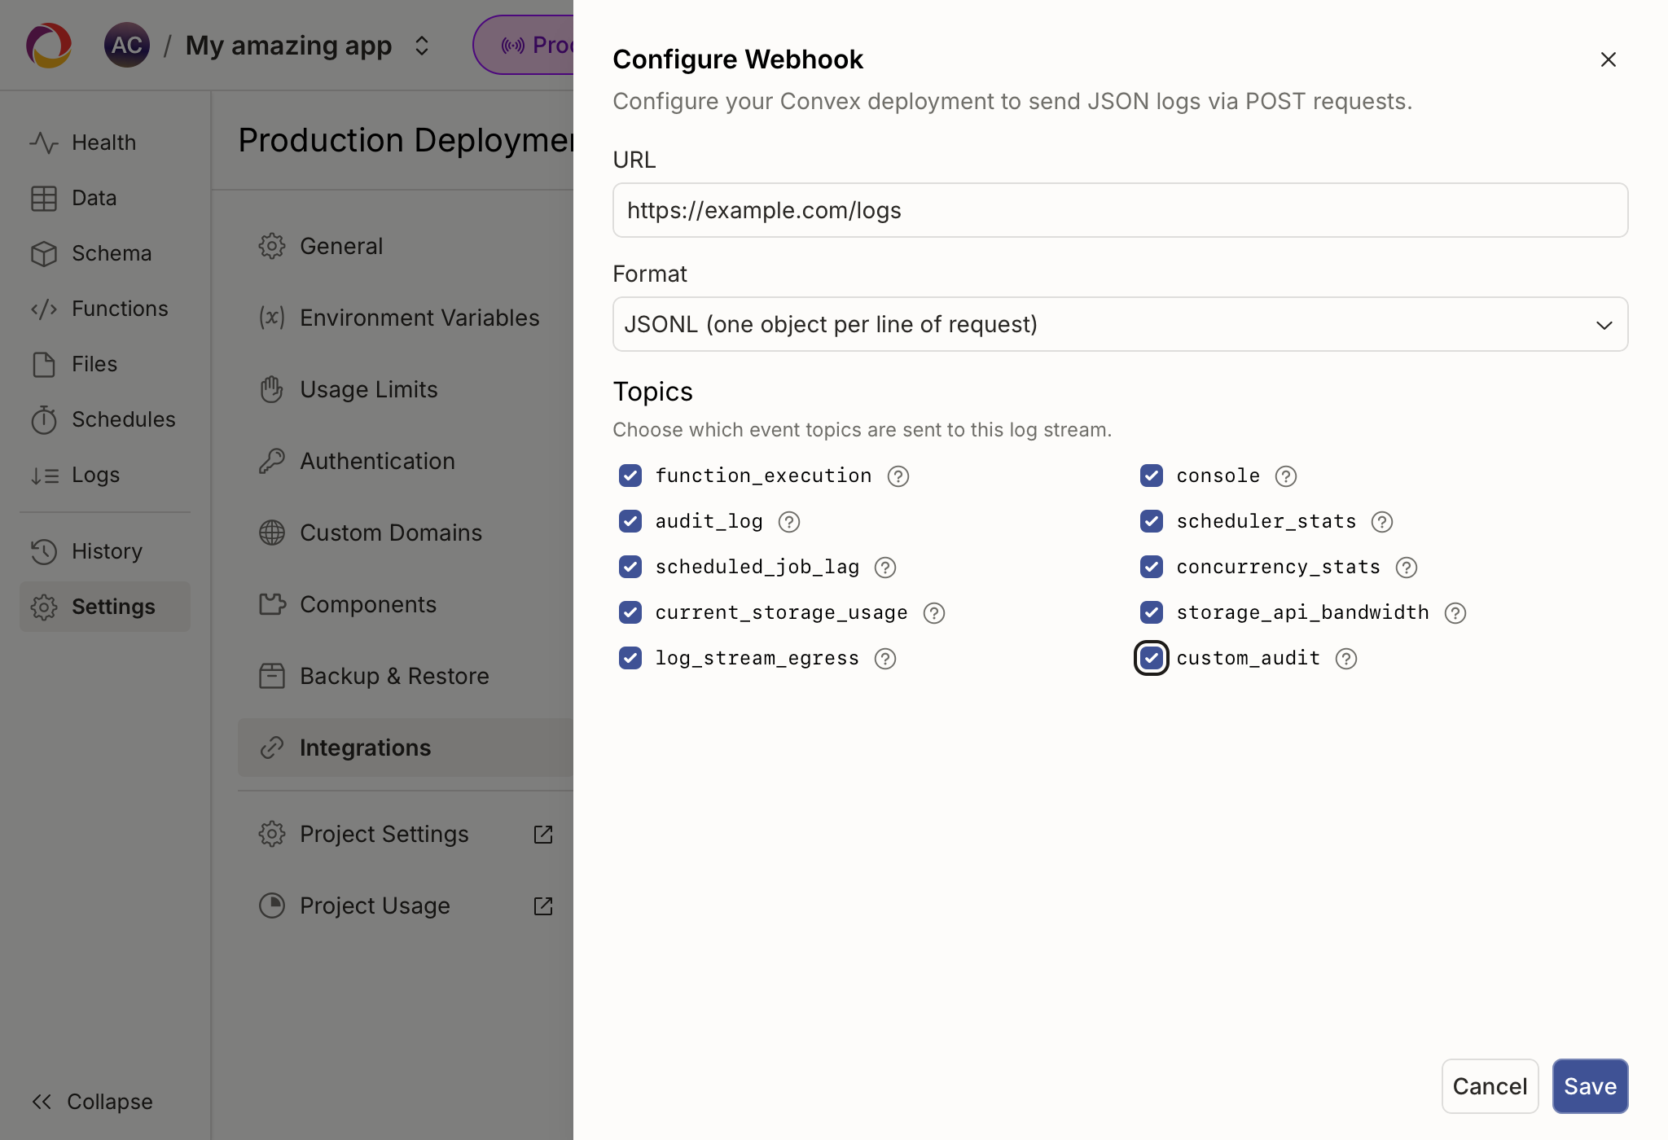
Task: Uncheck the log_stream_egress topic checkbox
Action: (x=630, y=658)
